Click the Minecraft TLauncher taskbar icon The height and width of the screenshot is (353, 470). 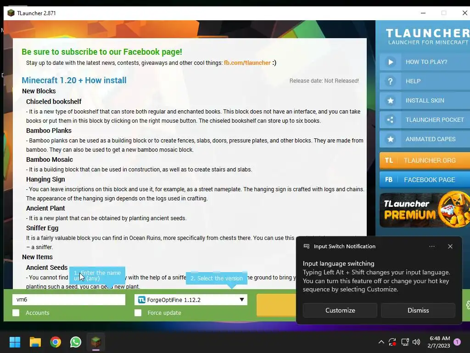coord(96,342)
